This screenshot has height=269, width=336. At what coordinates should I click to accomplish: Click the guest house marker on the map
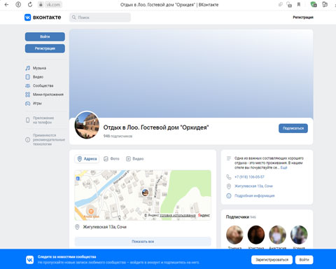145,193
